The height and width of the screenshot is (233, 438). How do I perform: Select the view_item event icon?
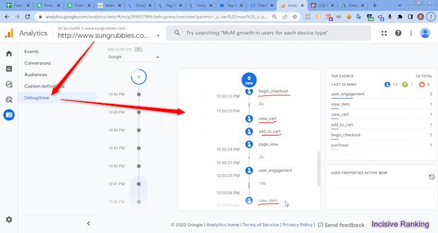pyautogui.click(x=249, y=200)
